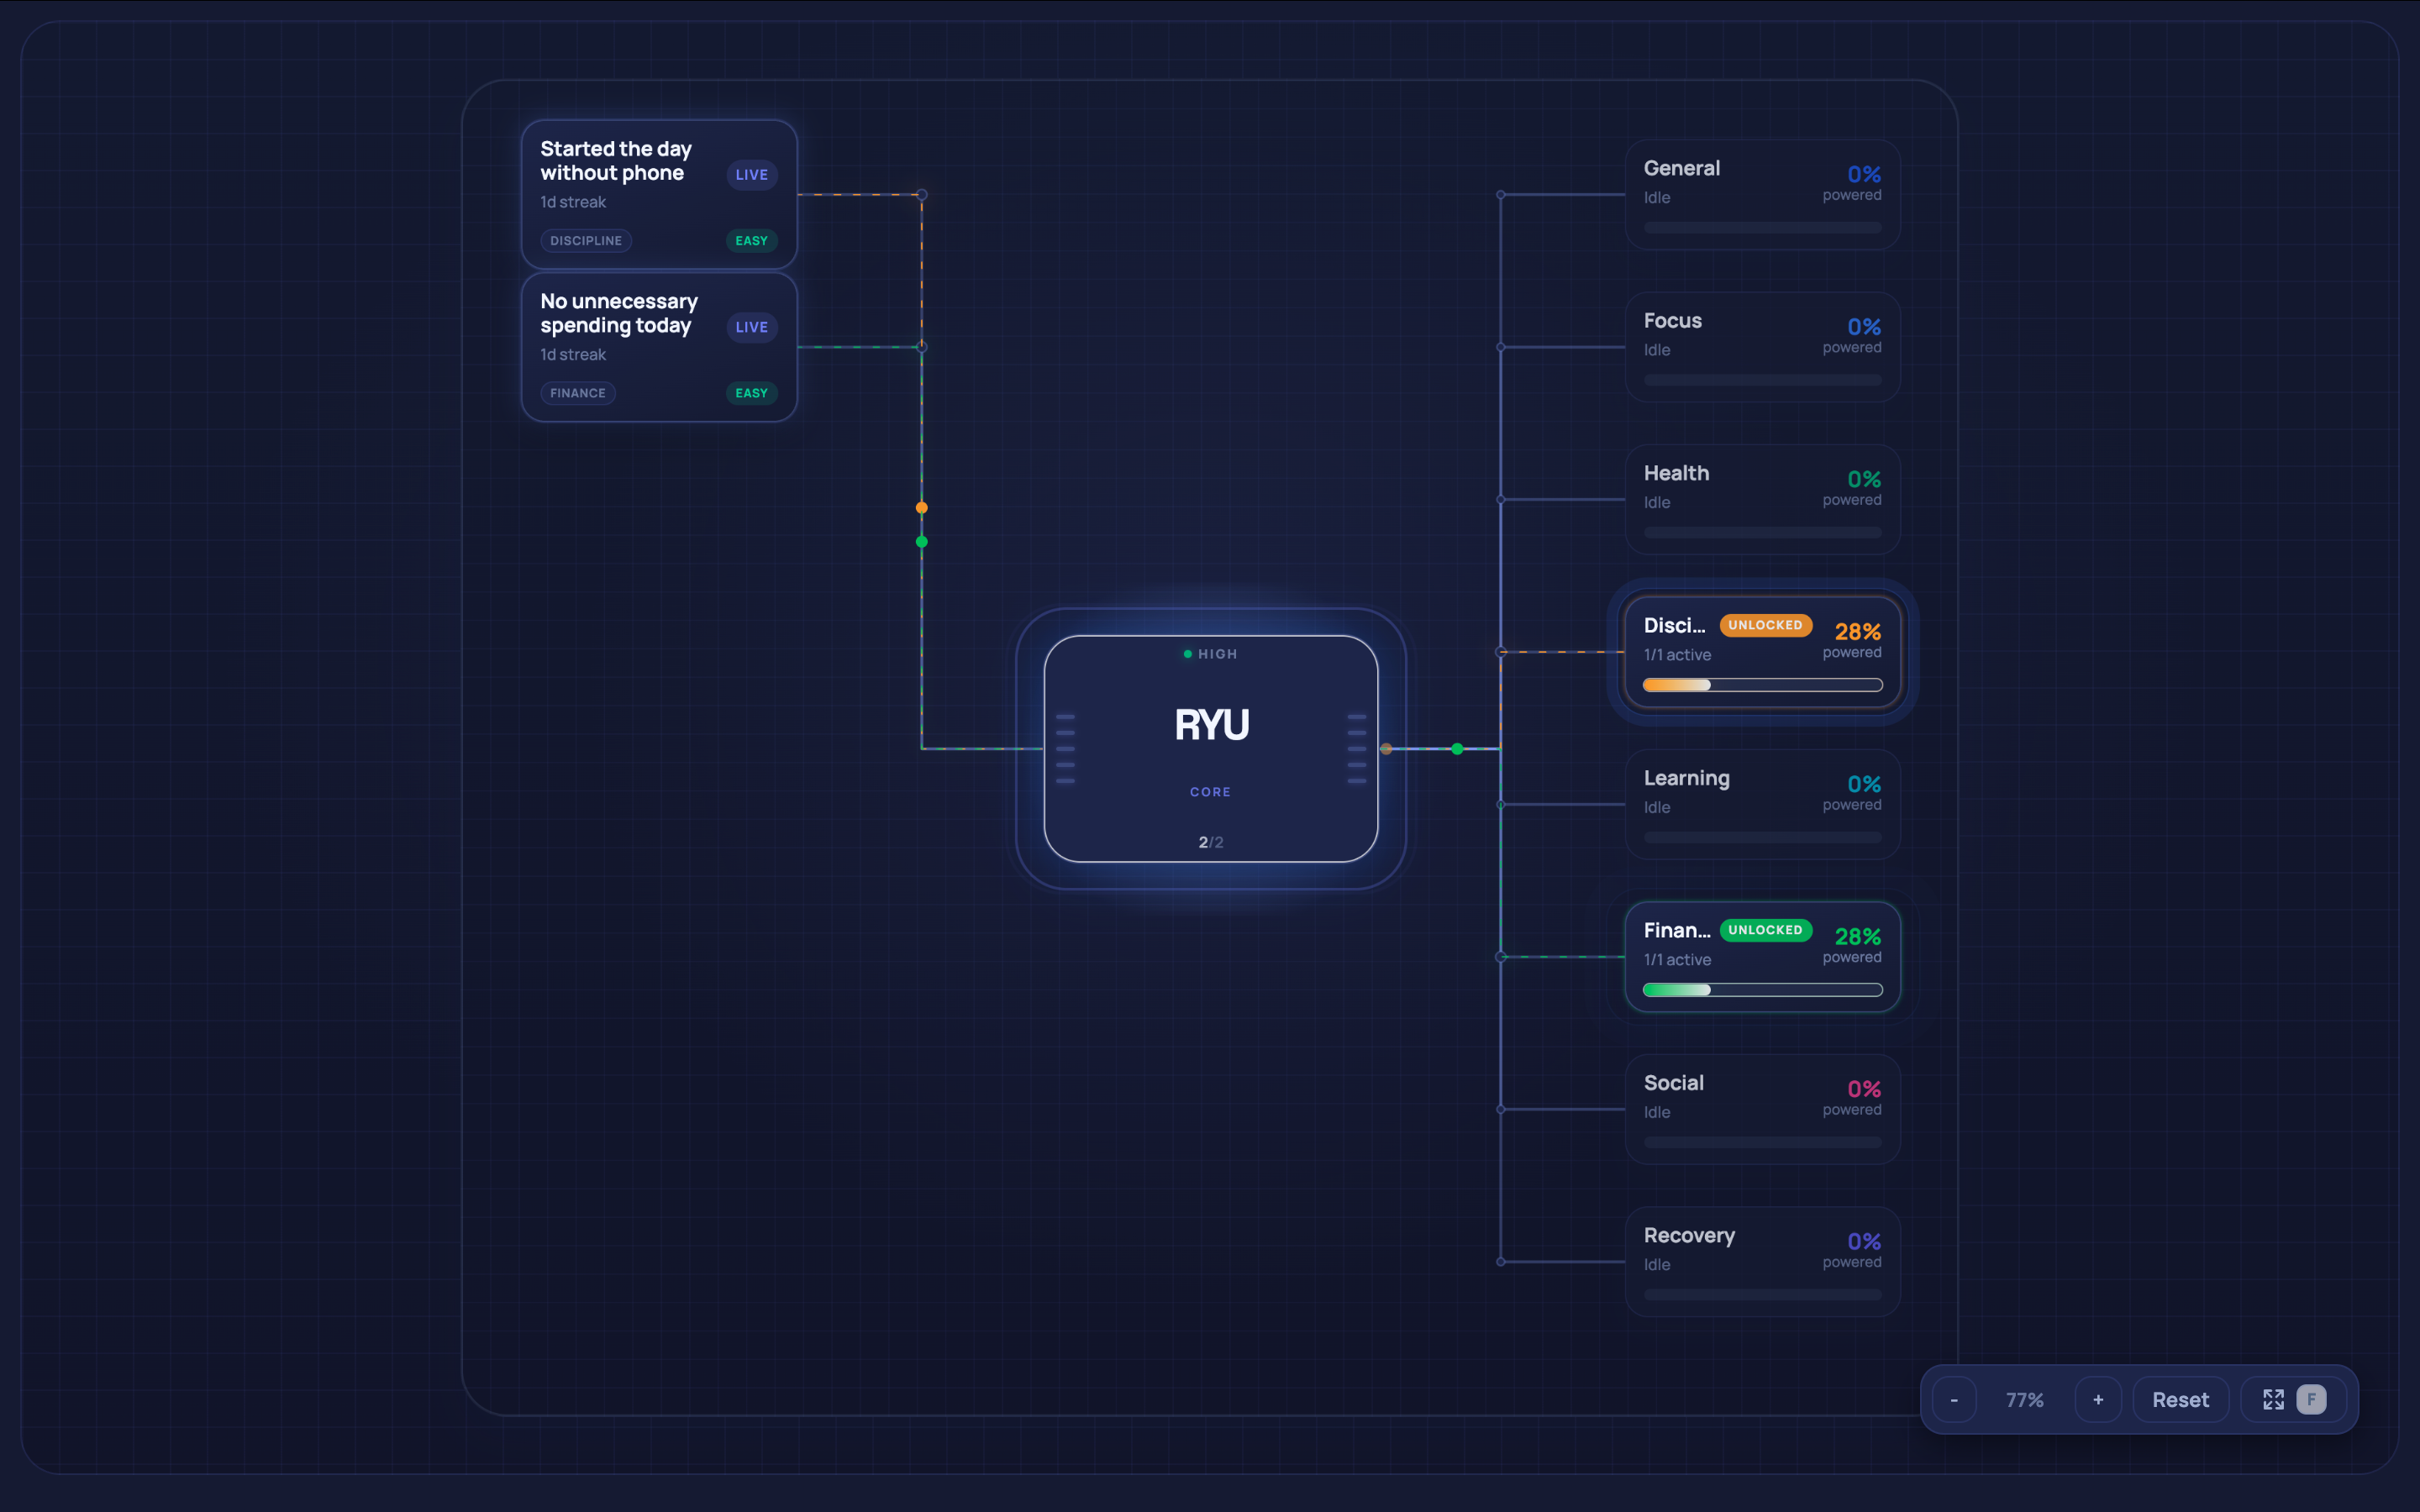This screenshot has width=2420, height=1512.
Task: Click the CORE label on RYU node
Action: pyautogui.click(x=1211, y=792)
